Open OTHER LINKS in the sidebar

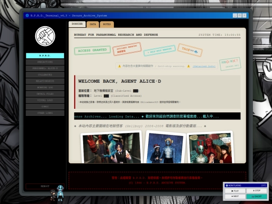pyautogui.click(x=45, y=113)
